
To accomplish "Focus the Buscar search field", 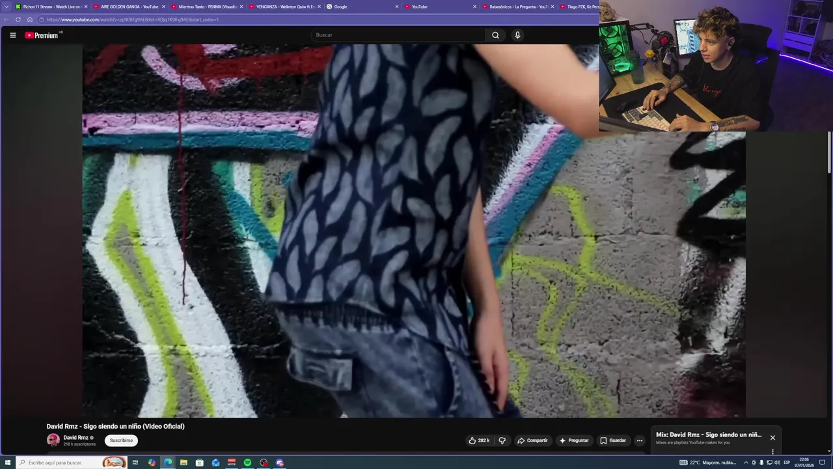I will point(398,35).
